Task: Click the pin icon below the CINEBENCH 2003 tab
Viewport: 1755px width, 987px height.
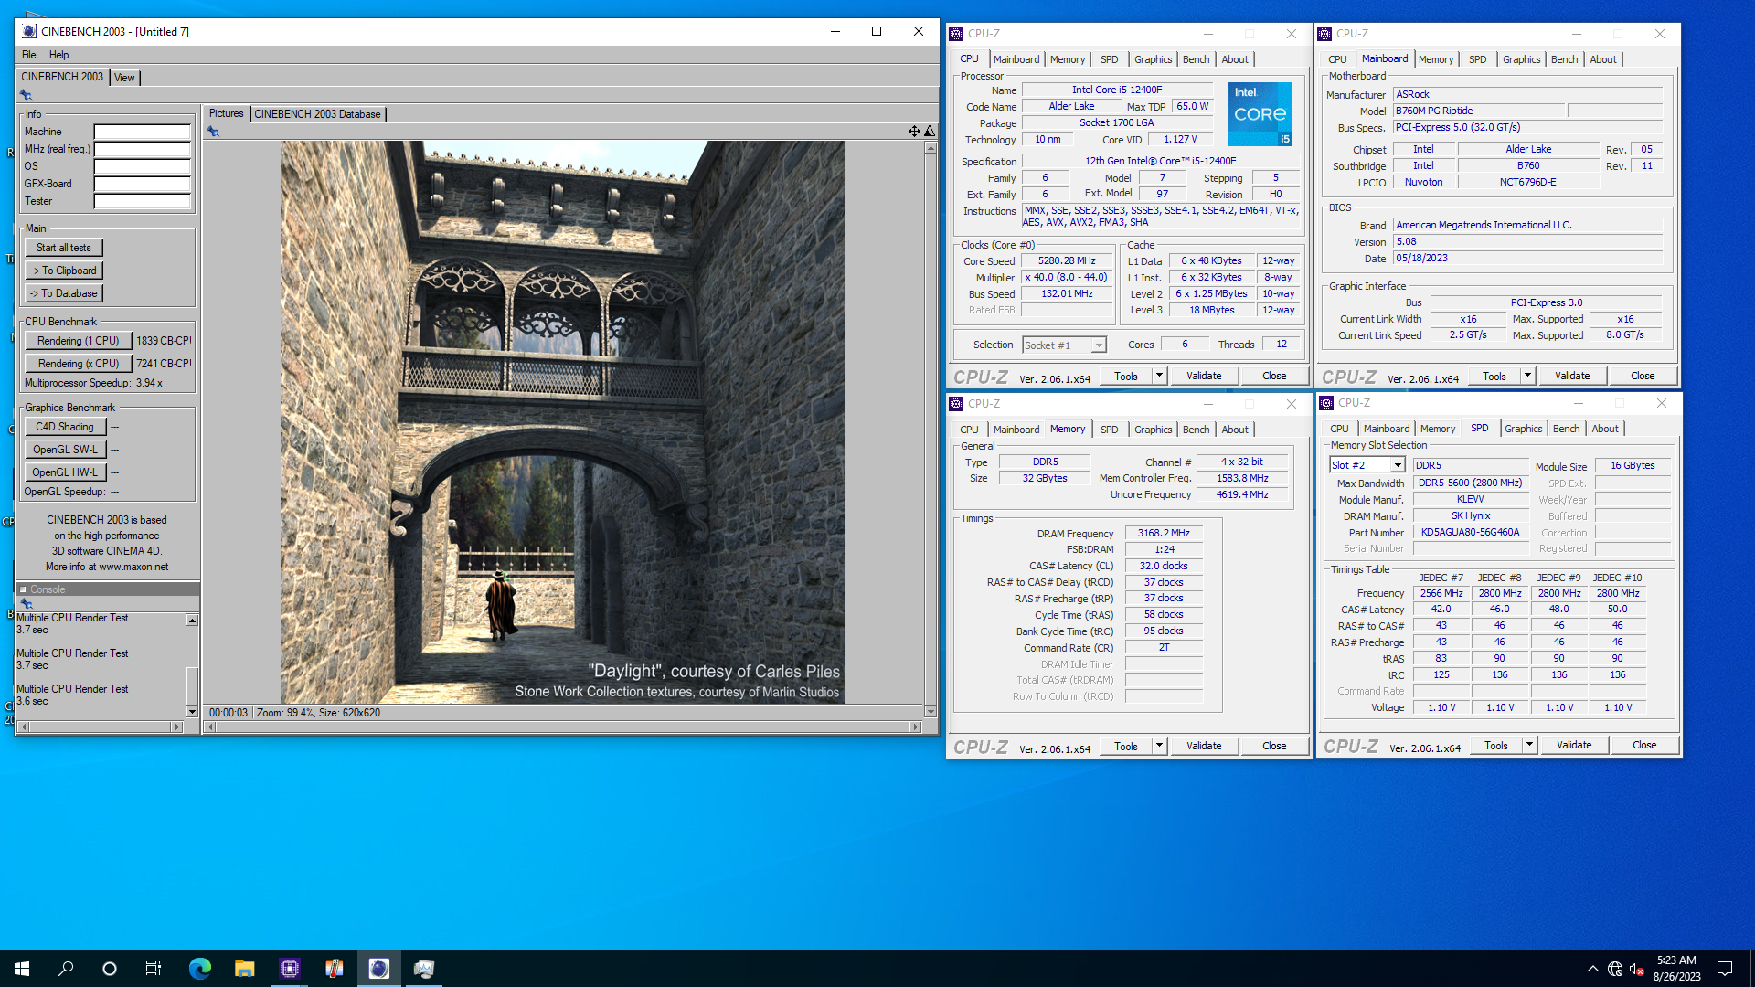Action: (x=26, y=95)
